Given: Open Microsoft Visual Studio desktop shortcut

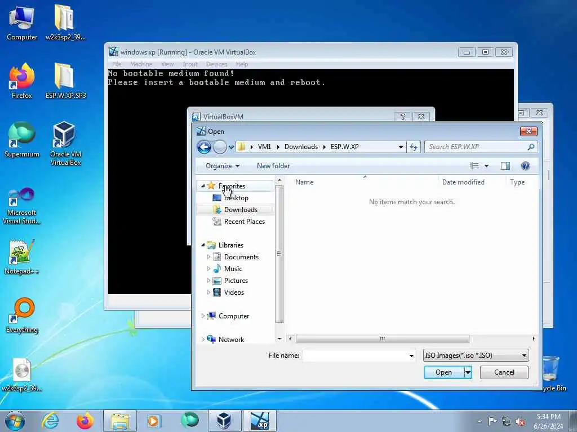Looking at the screenshot, I should pos(22,206).
